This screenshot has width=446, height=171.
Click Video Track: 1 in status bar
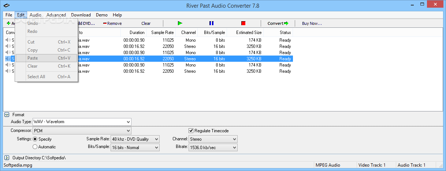click(372, 165)
